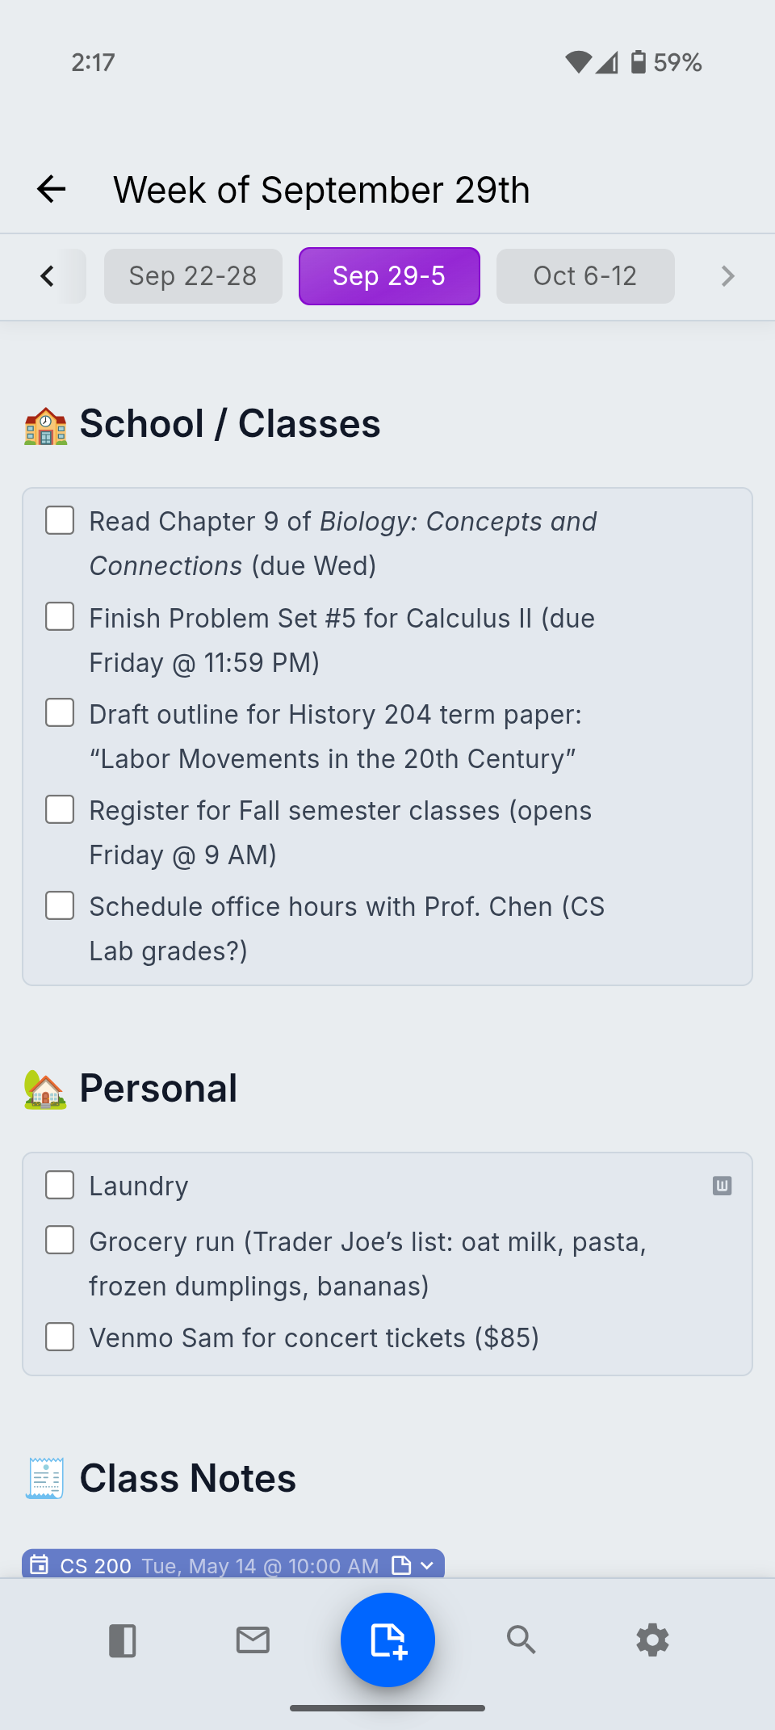Check the Venmo Sam for concert tickets item
The width and height of the screenshot is (775, 1730).
(x=60, y=1337)
